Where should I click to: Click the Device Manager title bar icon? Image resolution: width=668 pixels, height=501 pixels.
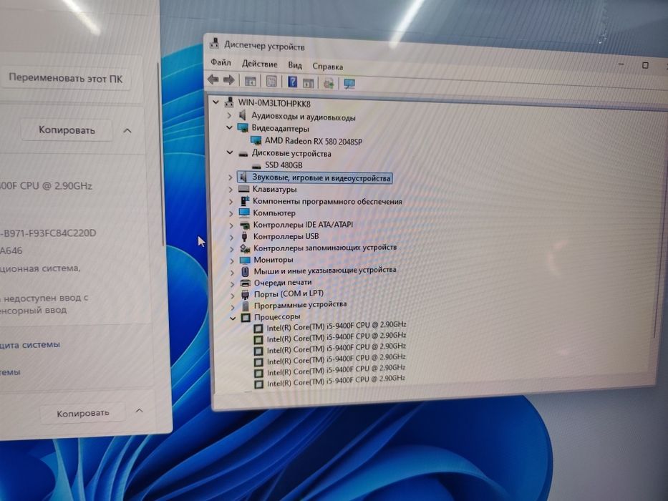coord(214,44)
